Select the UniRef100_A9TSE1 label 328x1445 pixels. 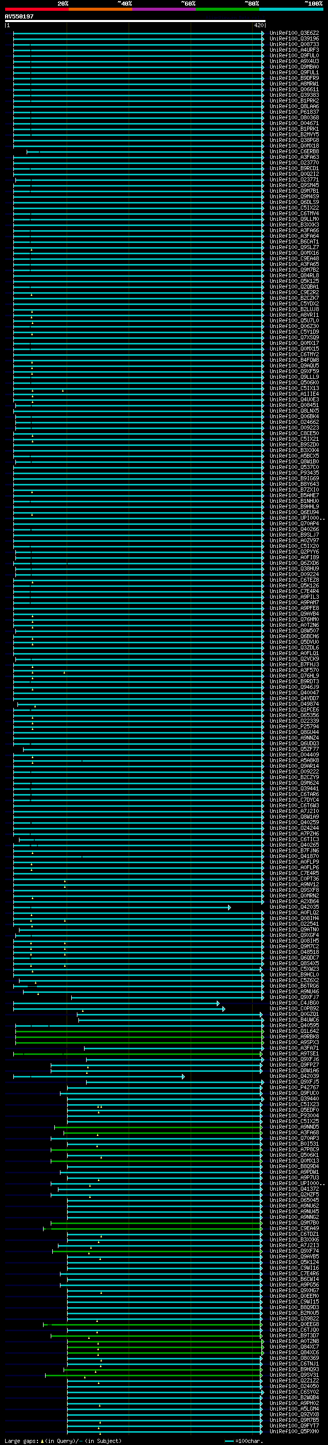(x=294, y=1053)
